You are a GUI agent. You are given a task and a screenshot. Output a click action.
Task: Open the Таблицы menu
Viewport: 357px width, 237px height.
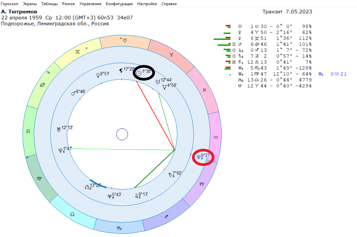pos(49,4)
